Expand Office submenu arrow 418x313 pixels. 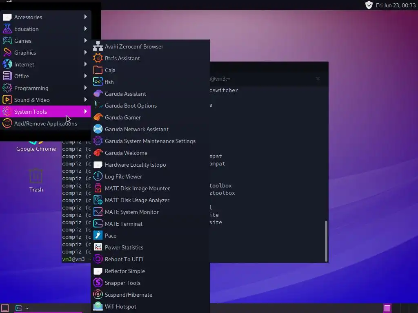(85, 76)
